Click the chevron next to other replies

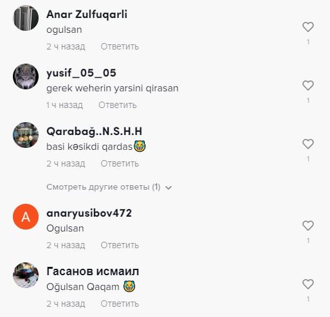pos(169,188)
